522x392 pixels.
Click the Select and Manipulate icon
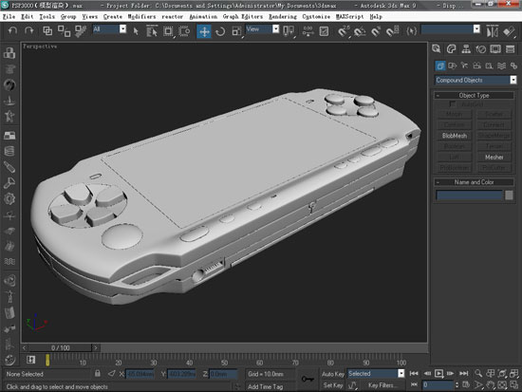(308, 31)
